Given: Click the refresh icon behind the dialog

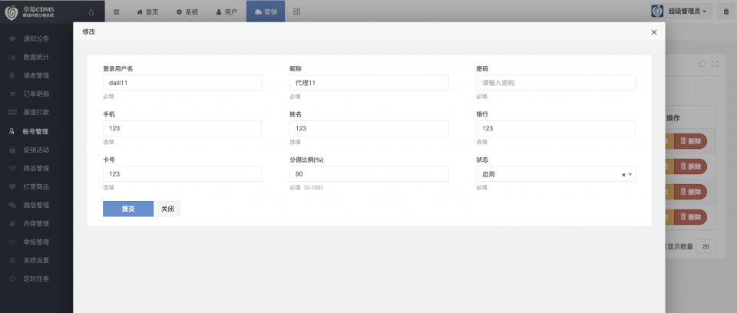Looking at the screenshot, I should (x=702, y=64).
